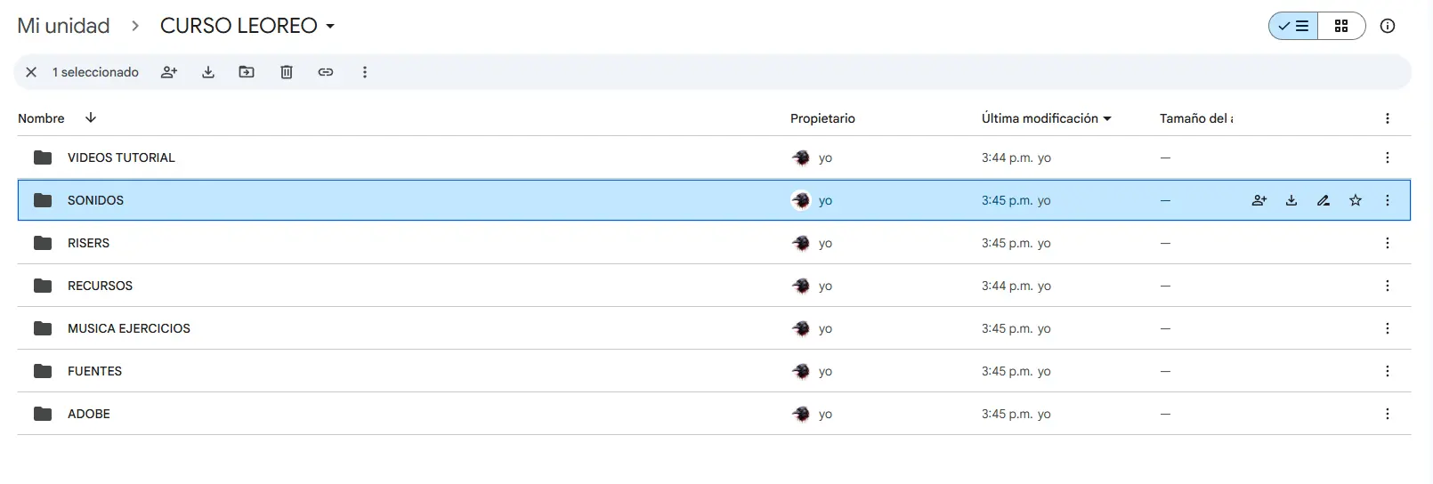The width and height of the screenshot is (1433, 484).
Task: Switch to grid layout view
Action: click(x=1341, y=26)
